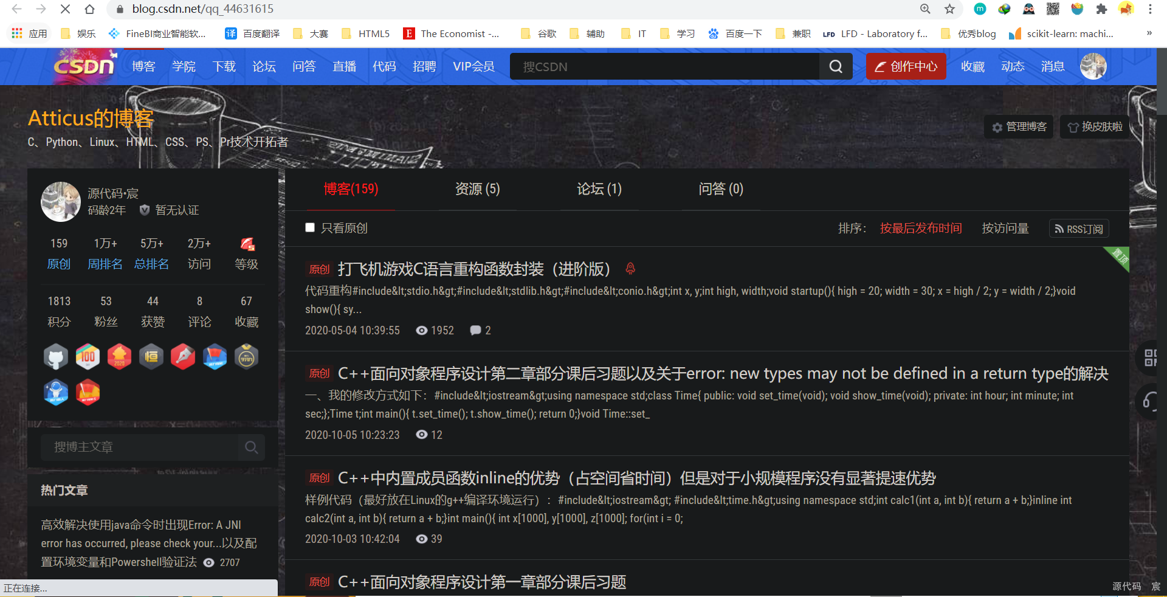
Task: Open the 兼职 bookmarks folder
Action: 793,33
